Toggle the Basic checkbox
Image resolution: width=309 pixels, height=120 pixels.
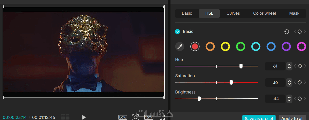(178, 32)
